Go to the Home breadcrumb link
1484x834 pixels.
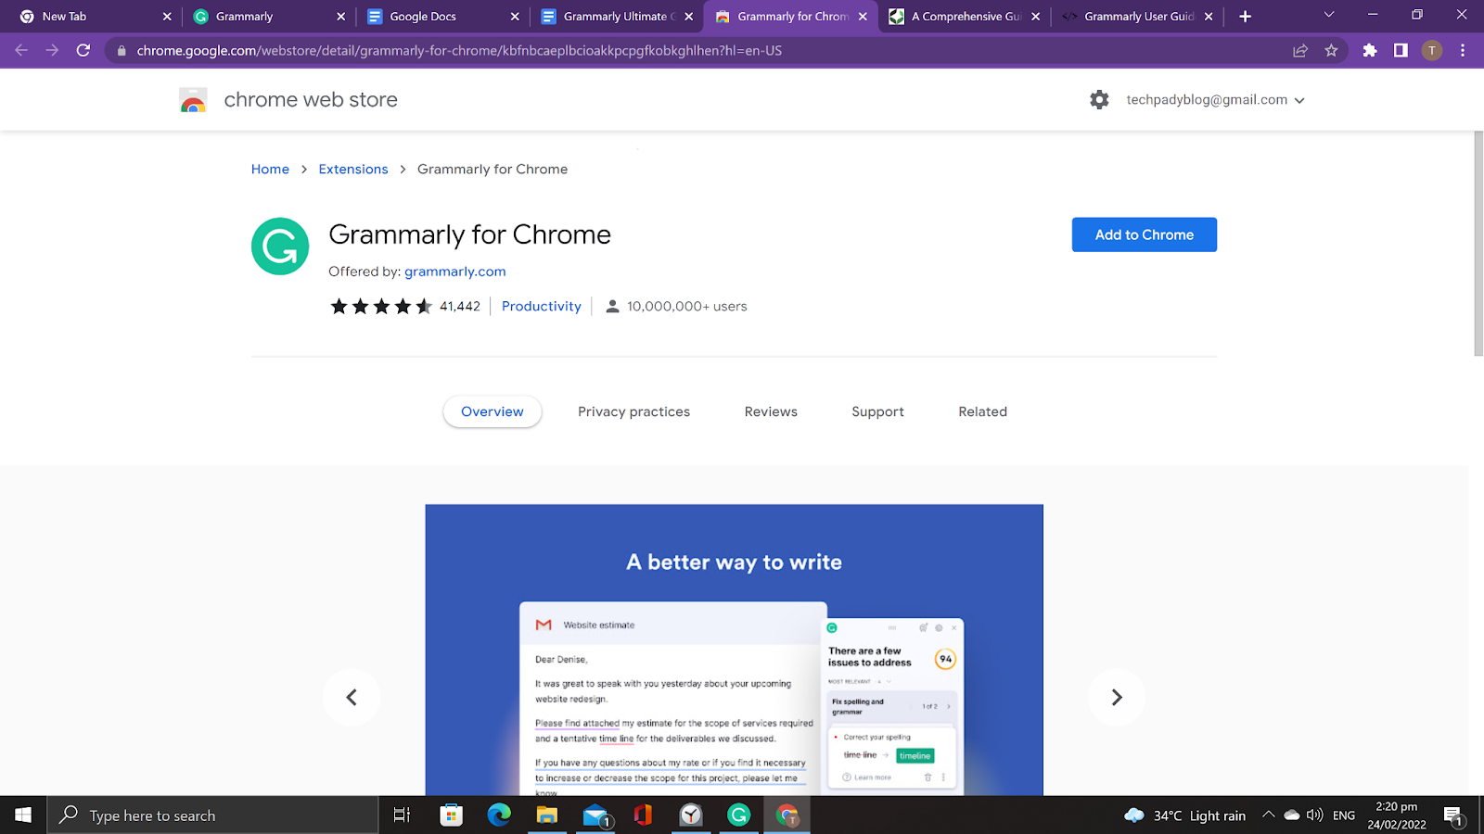[270, 169]
